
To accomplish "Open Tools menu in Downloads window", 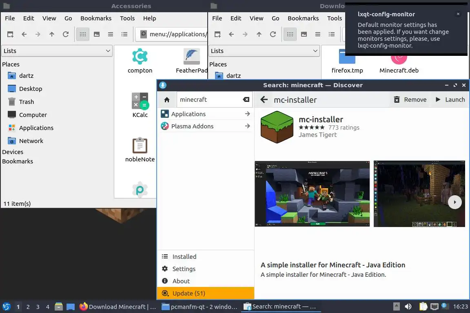I will pyautogui.click(x=335, y=18).
